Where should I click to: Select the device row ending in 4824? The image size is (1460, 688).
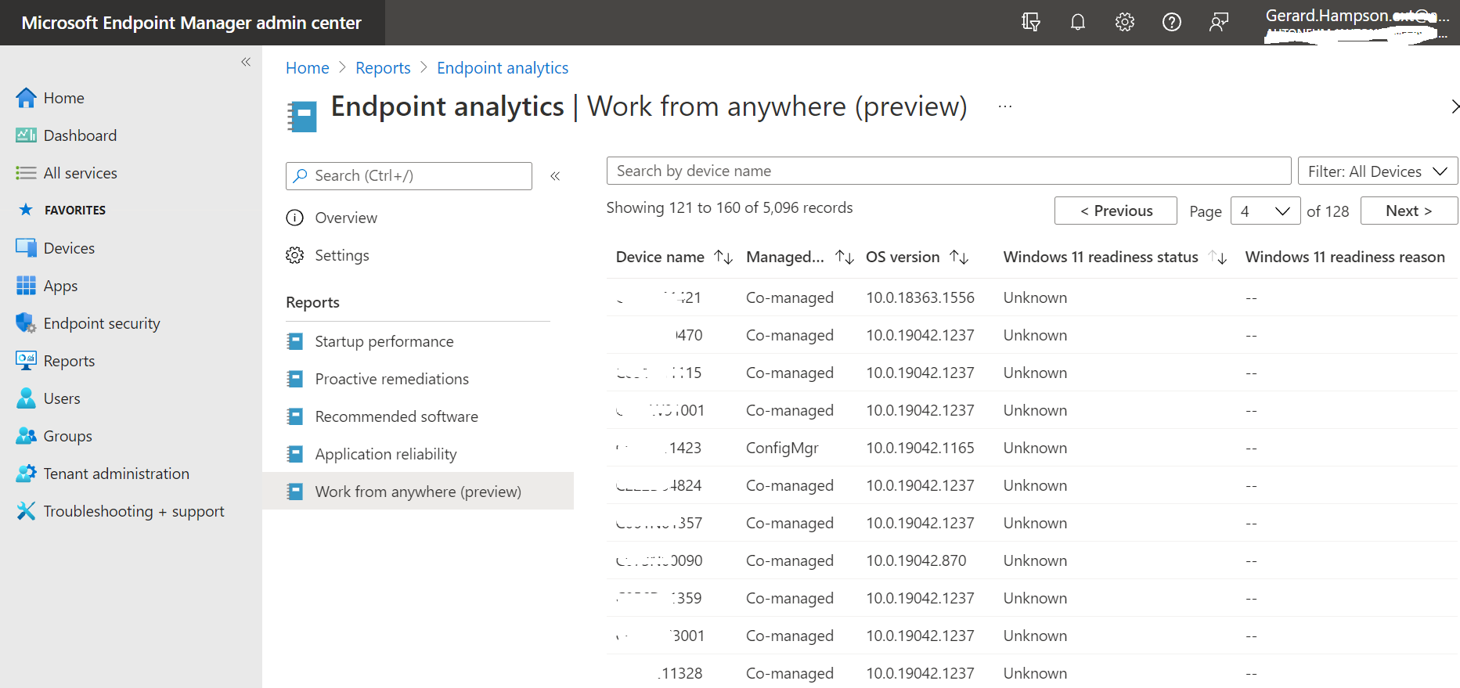tap(1033, 485)
